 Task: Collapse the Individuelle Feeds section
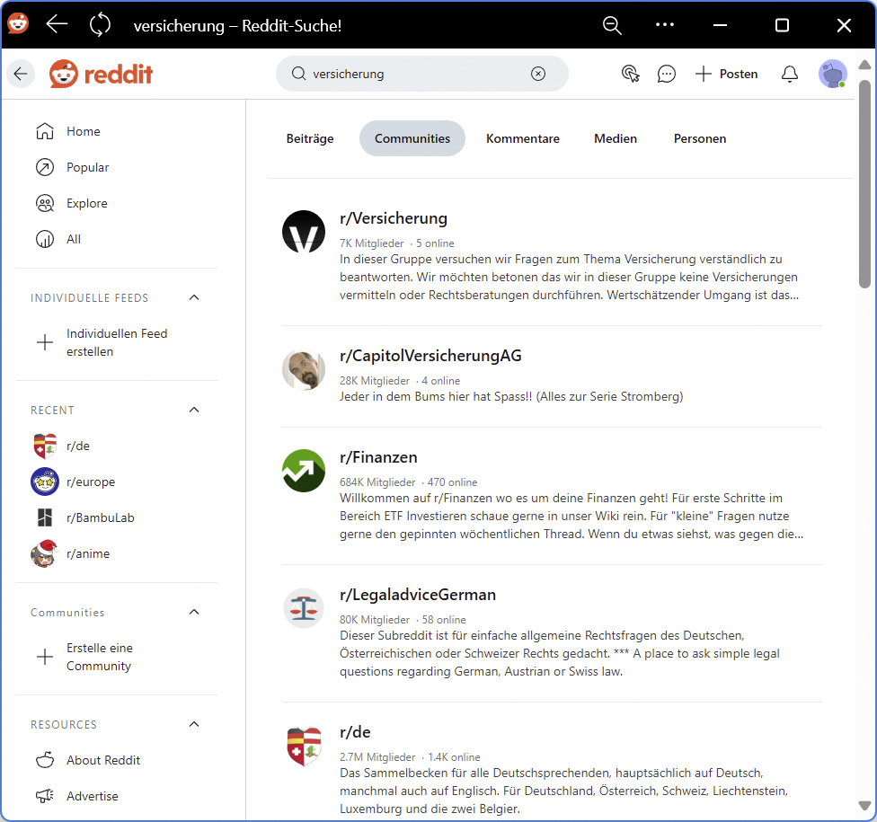point(194,297)
